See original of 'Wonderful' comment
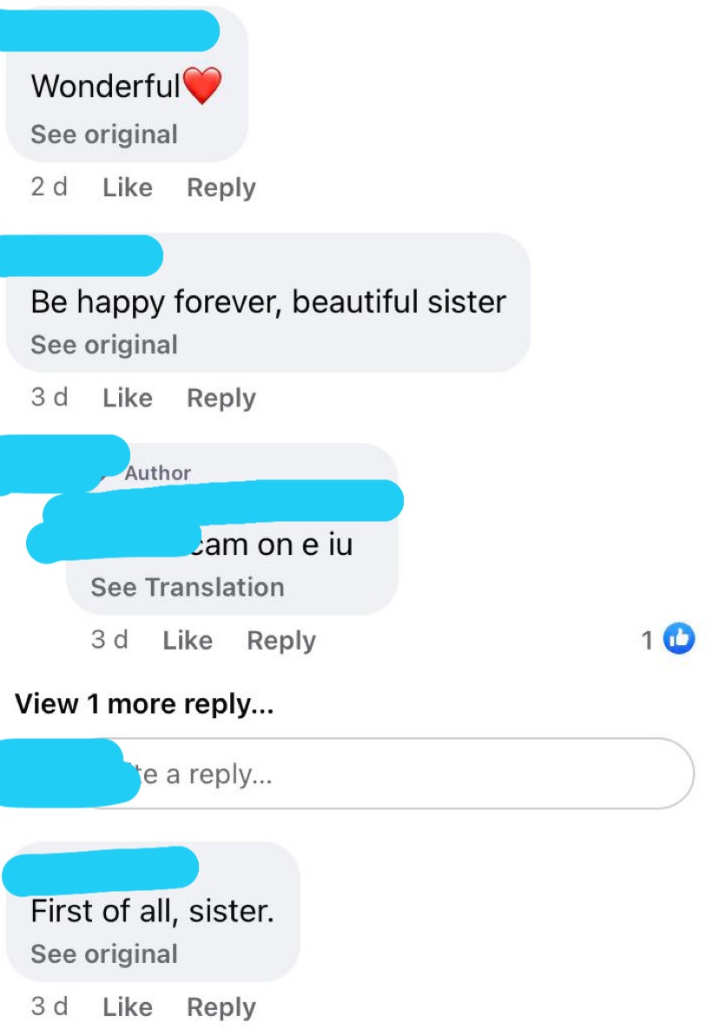The height and width of the screenshot is (1029, 719). click(104, 135)
